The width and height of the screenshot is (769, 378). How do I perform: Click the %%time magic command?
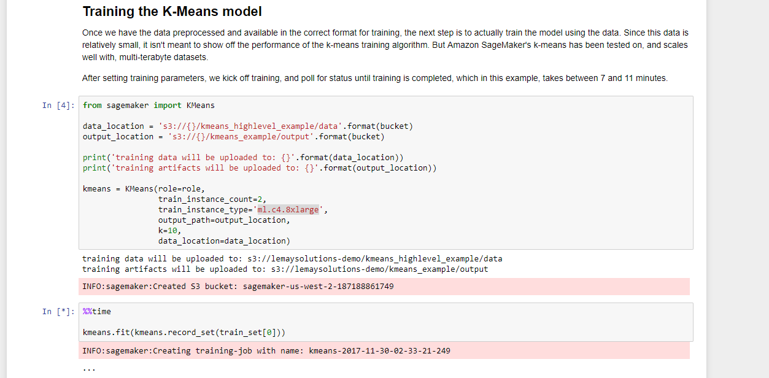click(x=97, y=312)
